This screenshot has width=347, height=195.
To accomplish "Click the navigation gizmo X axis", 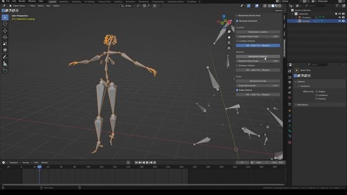I will point(229,22).
